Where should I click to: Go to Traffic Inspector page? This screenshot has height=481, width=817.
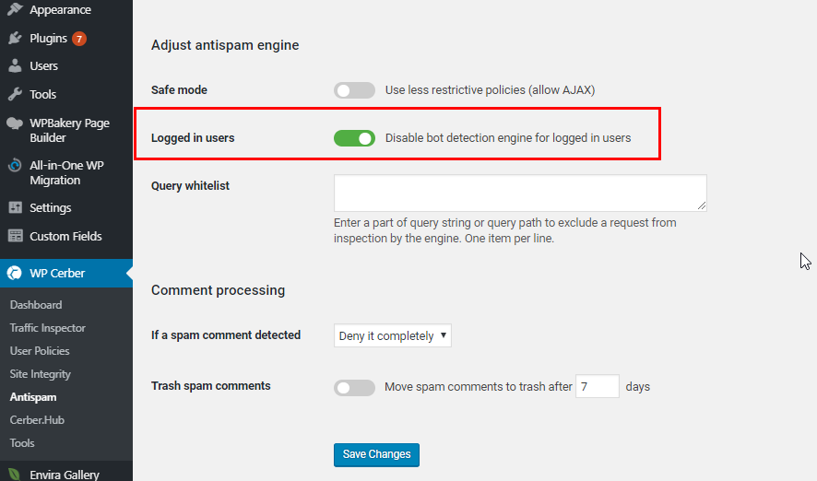48,328
